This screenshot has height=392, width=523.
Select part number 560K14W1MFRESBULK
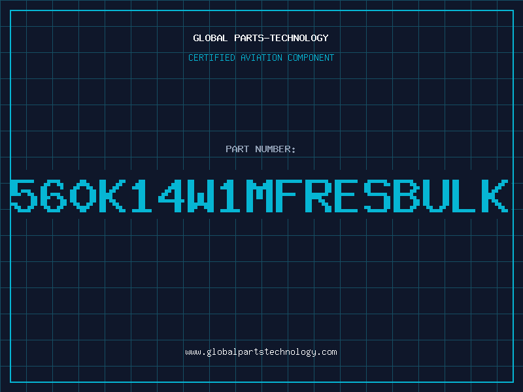click(259, 195)
